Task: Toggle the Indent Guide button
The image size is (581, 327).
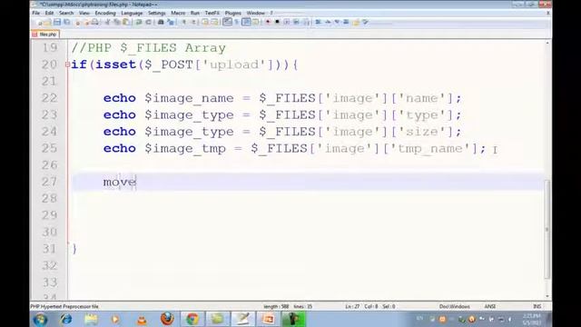Action: pyautogui.click(x=246, y=22)
